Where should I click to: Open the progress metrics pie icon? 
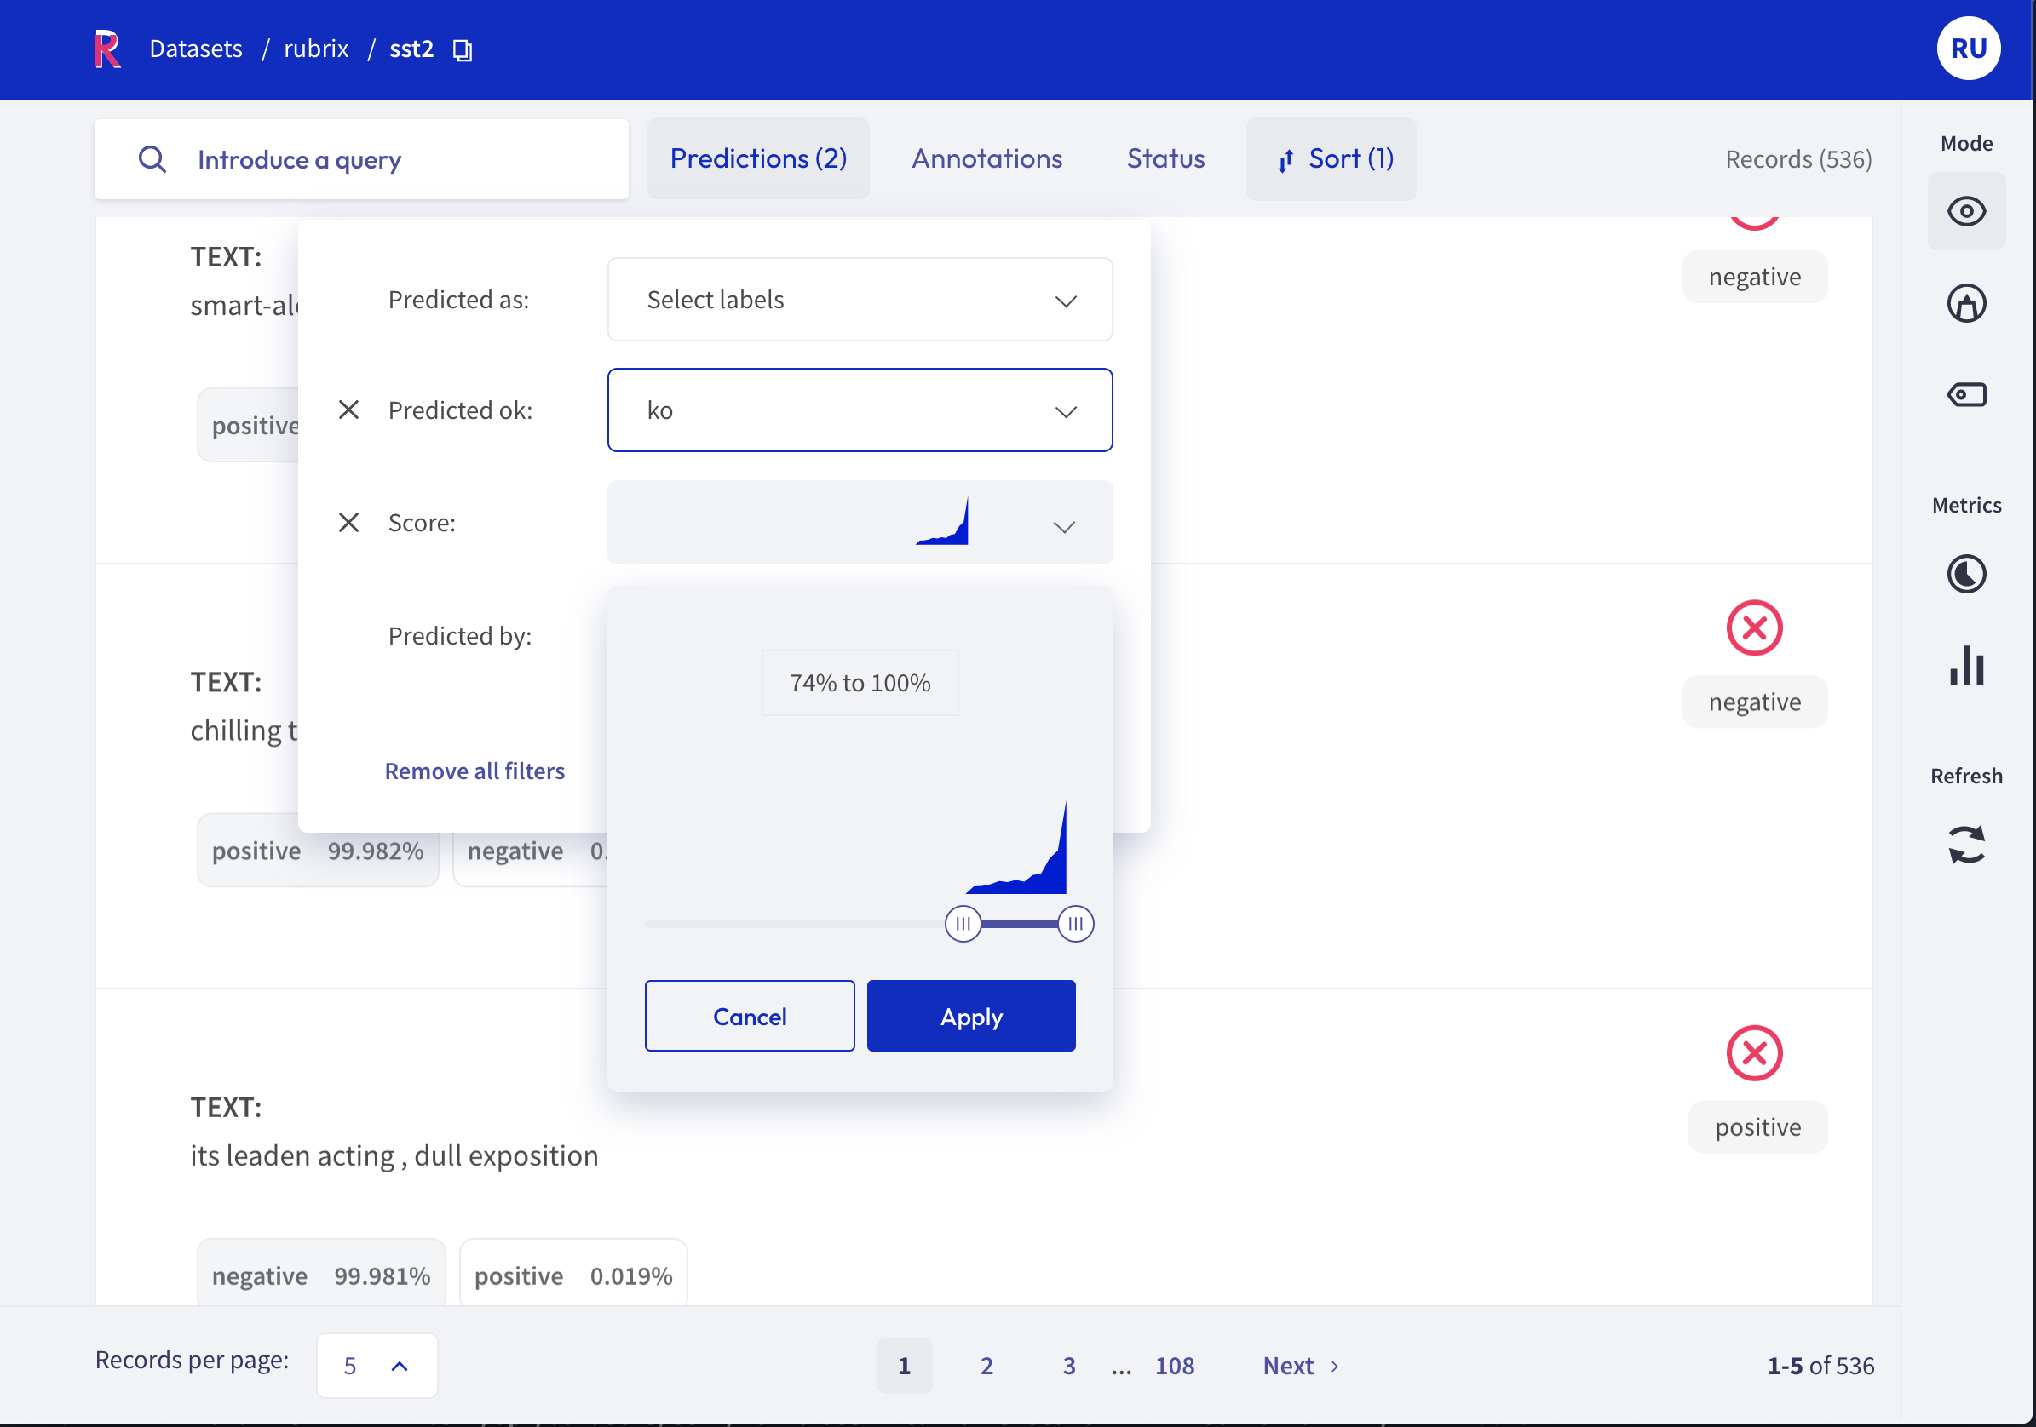point(1965,574)
